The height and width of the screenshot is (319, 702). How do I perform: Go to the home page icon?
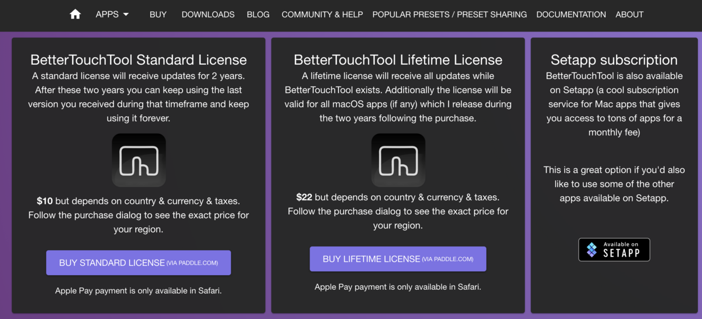tap(75, 14)
